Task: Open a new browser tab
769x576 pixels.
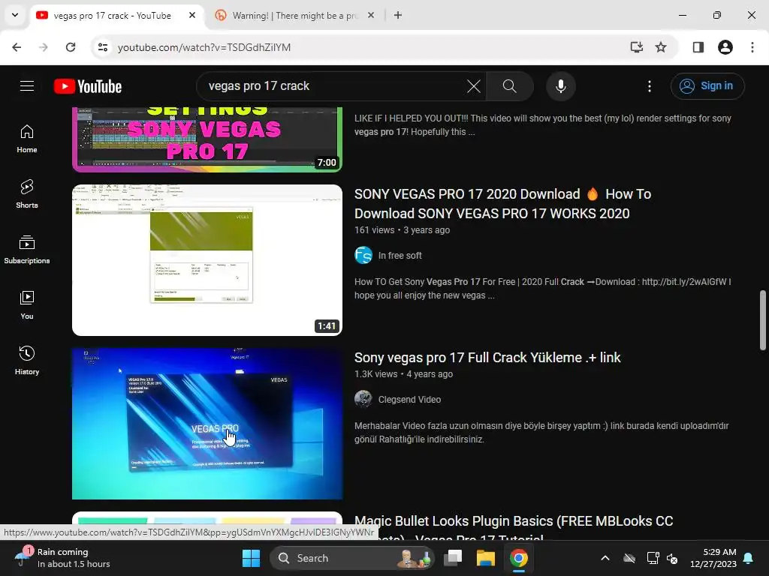Action: [x=398, y=16]
